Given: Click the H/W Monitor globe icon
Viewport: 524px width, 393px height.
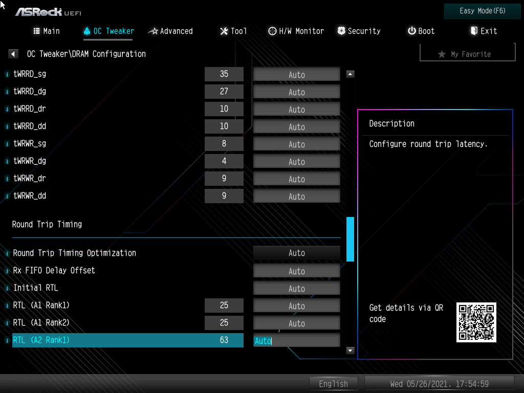Looking at the screenshot, I should 272,31.
